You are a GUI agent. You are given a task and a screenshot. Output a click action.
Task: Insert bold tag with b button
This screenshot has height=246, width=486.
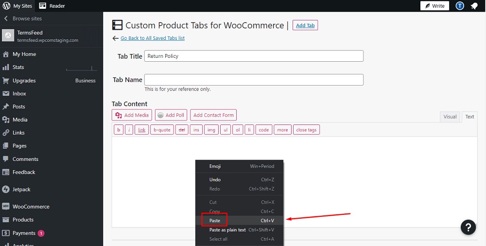tap(119, 130)
